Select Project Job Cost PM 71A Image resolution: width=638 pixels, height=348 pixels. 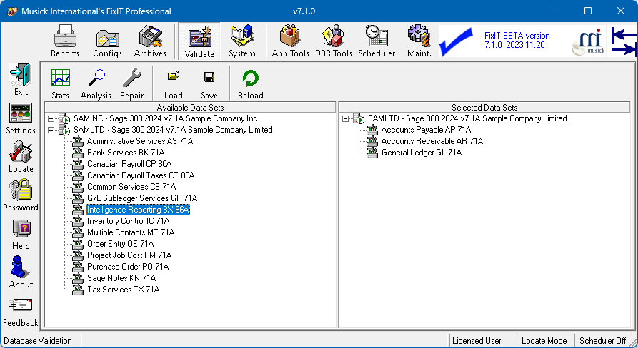pos(129,255)
